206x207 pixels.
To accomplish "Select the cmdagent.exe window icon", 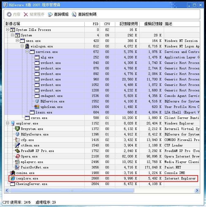I will coord(37,96).
